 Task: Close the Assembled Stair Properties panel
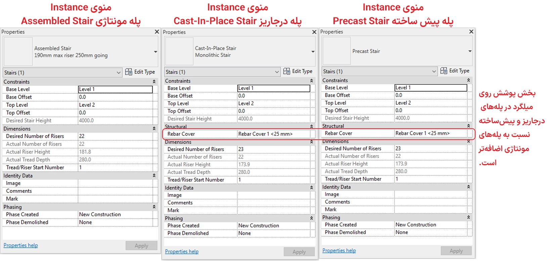pyautogui.click(x=156, y=32)
